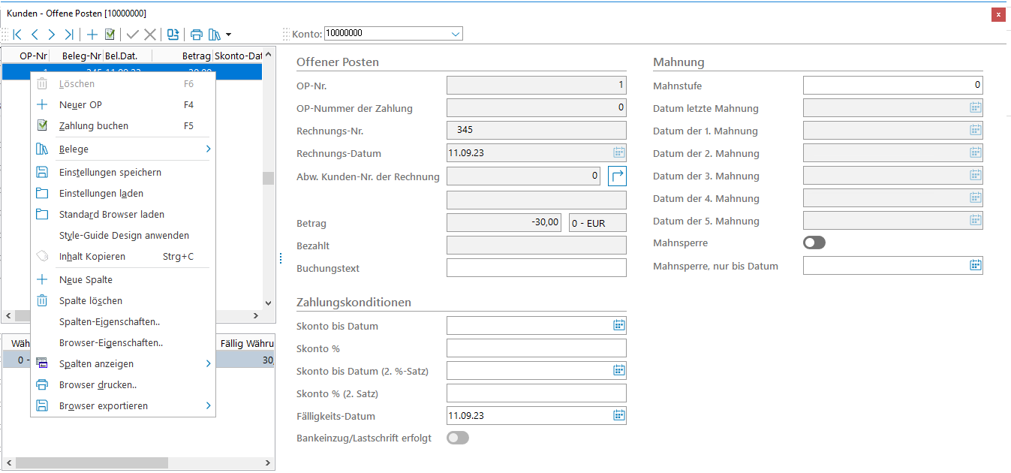This screenshot has height=473, width=1011.
Task: Click the plus icon to add new entry
Action: coord(92,35)
